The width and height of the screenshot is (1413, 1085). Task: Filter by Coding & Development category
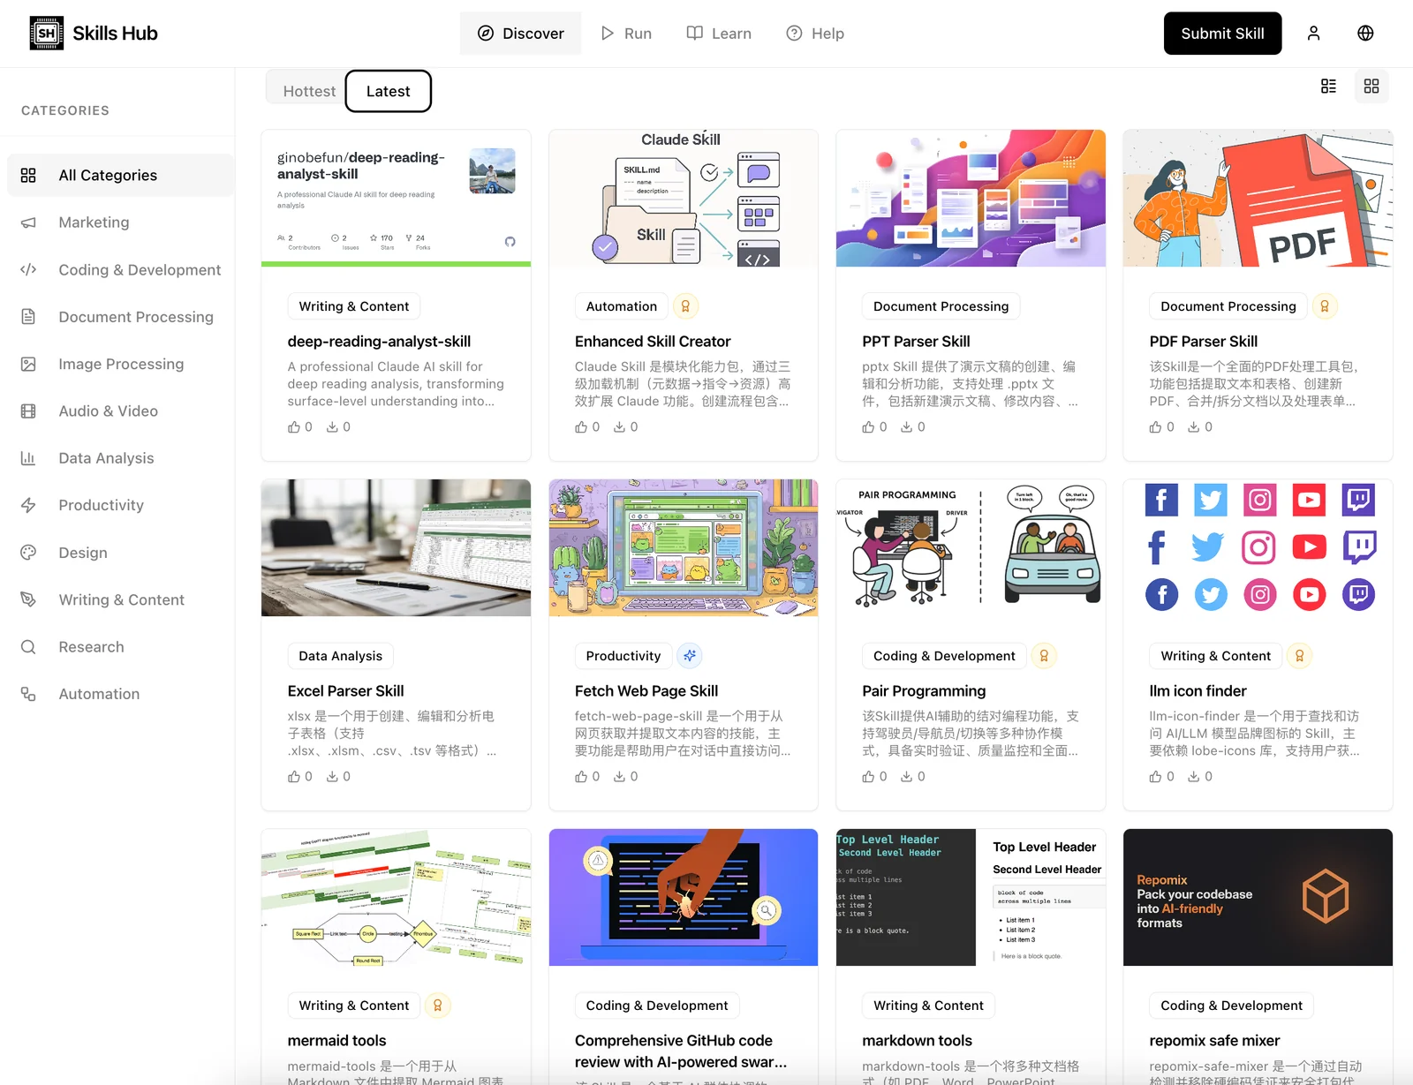click(140, 270)
